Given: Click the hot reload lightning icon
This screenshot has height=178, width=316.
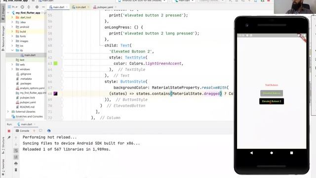Looking at the screenshot, I should [x=34, y=131].
